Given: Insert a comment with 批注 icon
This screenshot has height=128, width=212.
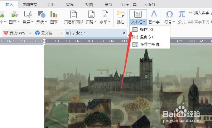Looking at the screenshot, I should pyautogui.click(x=121, y=14).
